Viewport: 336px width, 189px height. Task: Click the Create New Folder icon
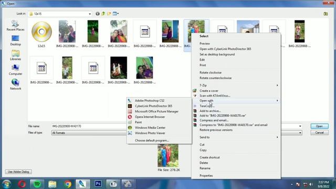click(109, 14)
